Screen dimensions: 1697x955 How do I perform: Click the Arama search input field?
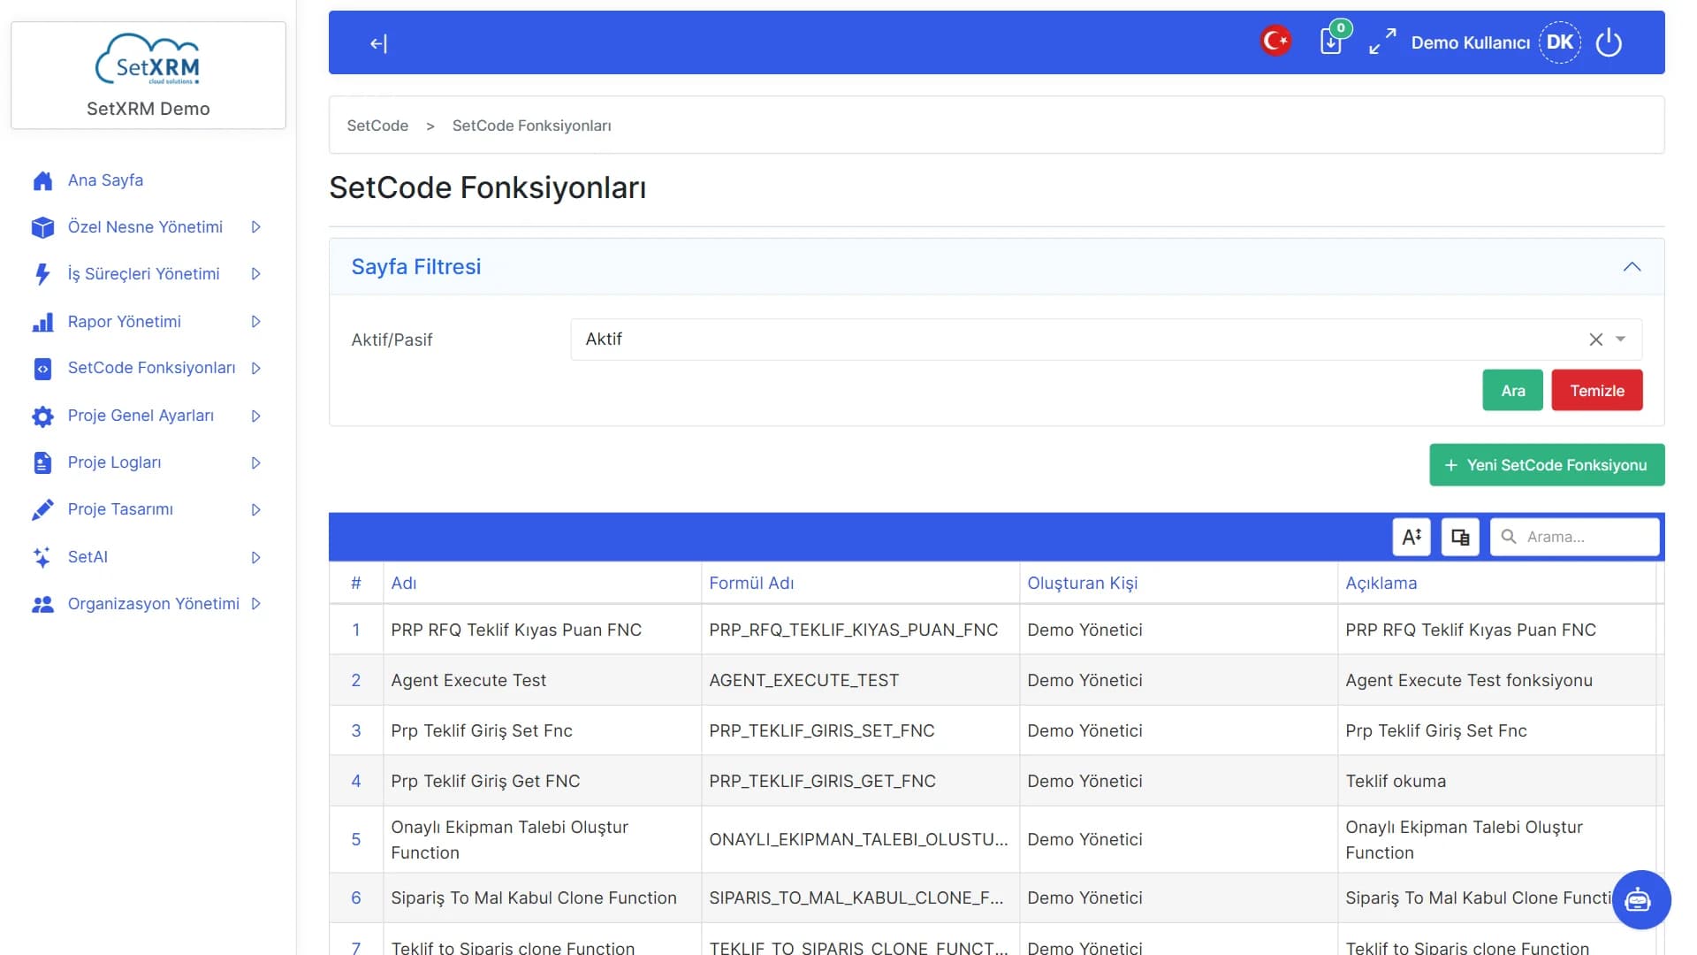pyautogui.click(x=1575, y=537)
